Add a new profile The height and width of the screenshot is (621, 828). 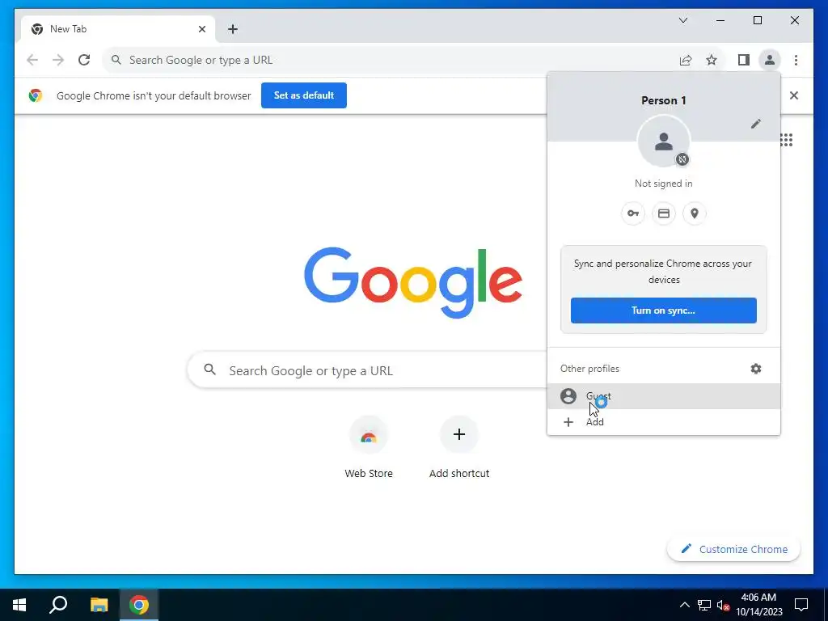(x=664, y=422)
